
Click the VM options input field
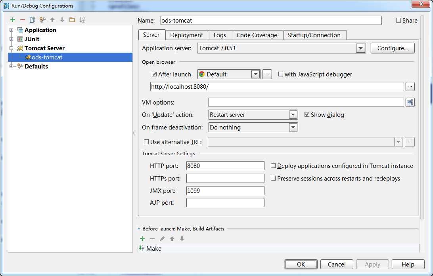(x=306, y=102)
